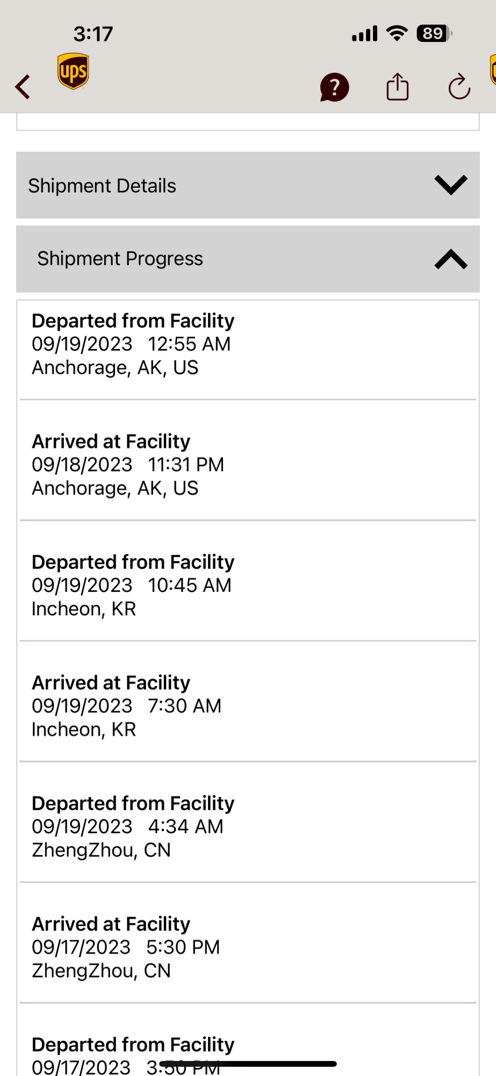Image resolution: width=496 pixels, height=1076 pixels.
Task: Tap the Shipment Progress header
Action: point(120,259)
